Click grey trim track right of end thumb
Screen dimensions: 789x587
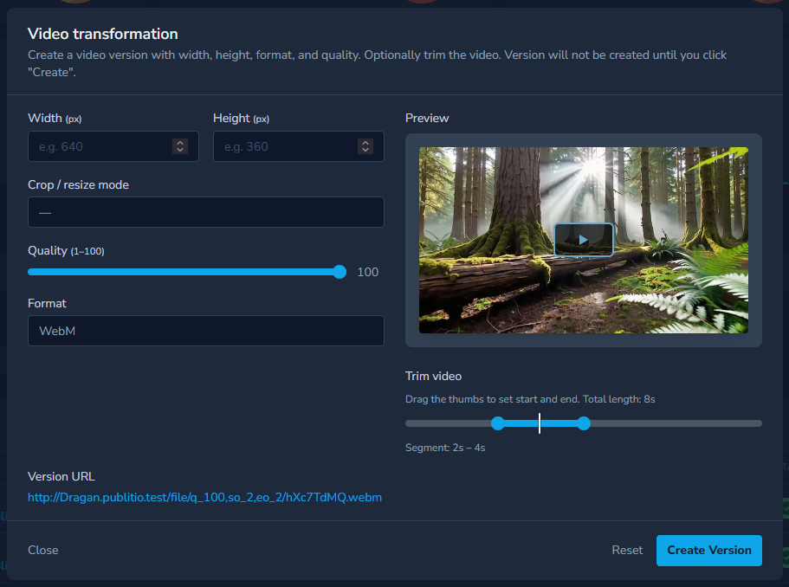676,423
